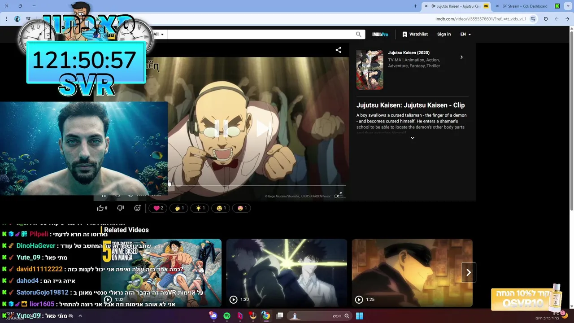Share the video using the share icon

click(x=339, y=50)
